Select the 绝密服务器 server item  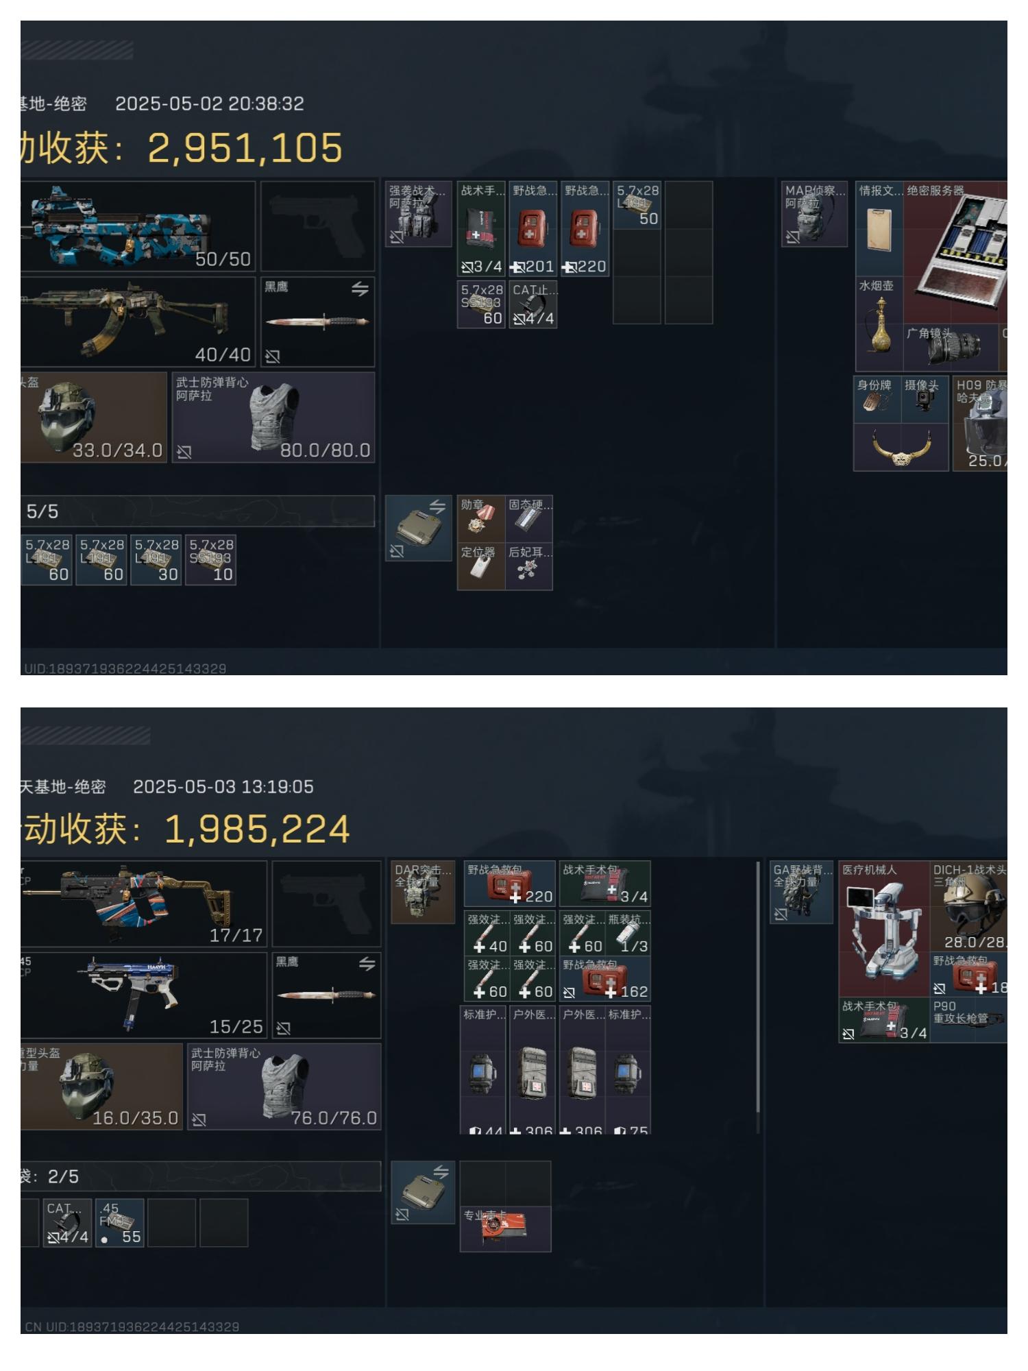pos(955,252)
